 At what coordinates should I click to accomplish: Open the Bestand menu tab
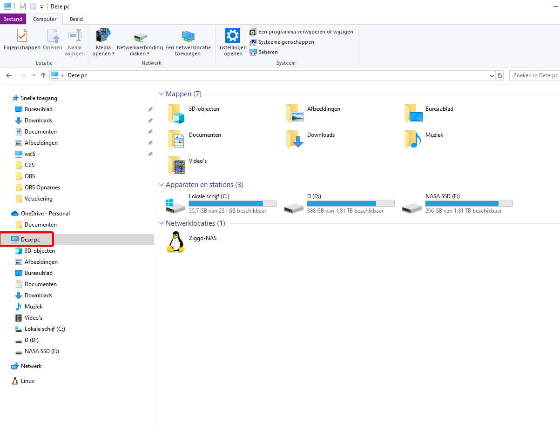13,19
